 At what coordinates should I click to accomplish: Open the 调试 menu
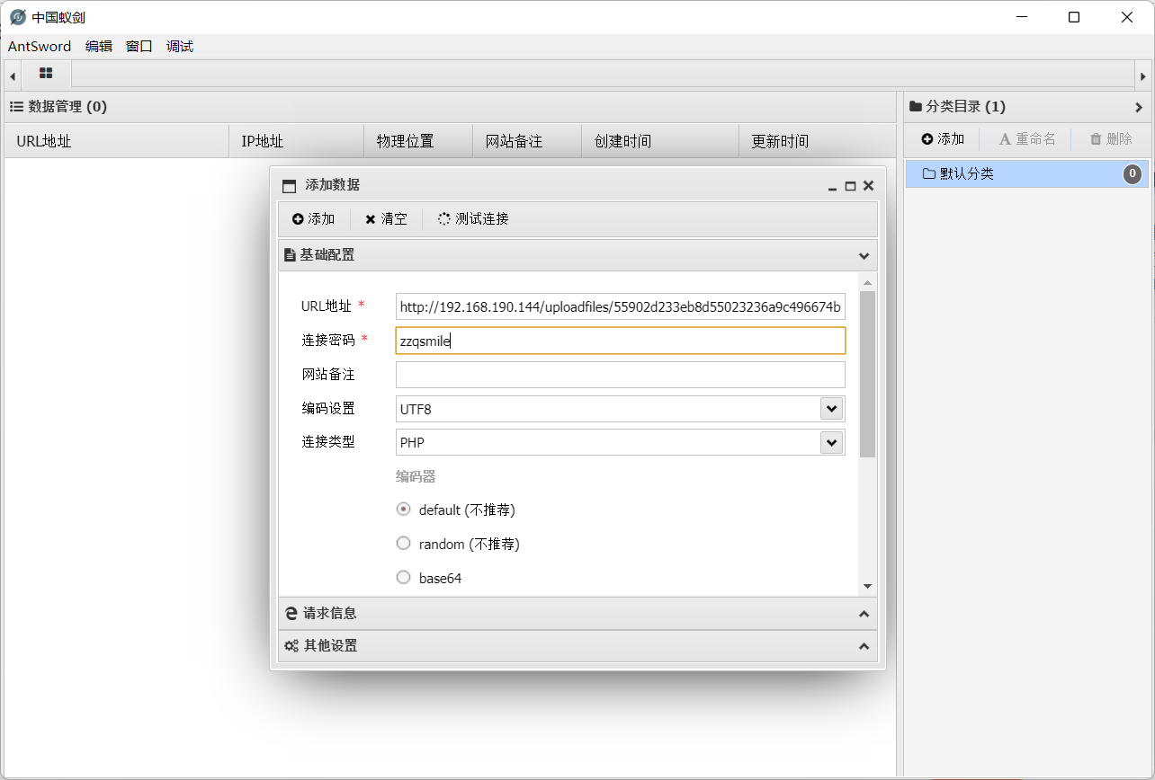click(180, 47)
